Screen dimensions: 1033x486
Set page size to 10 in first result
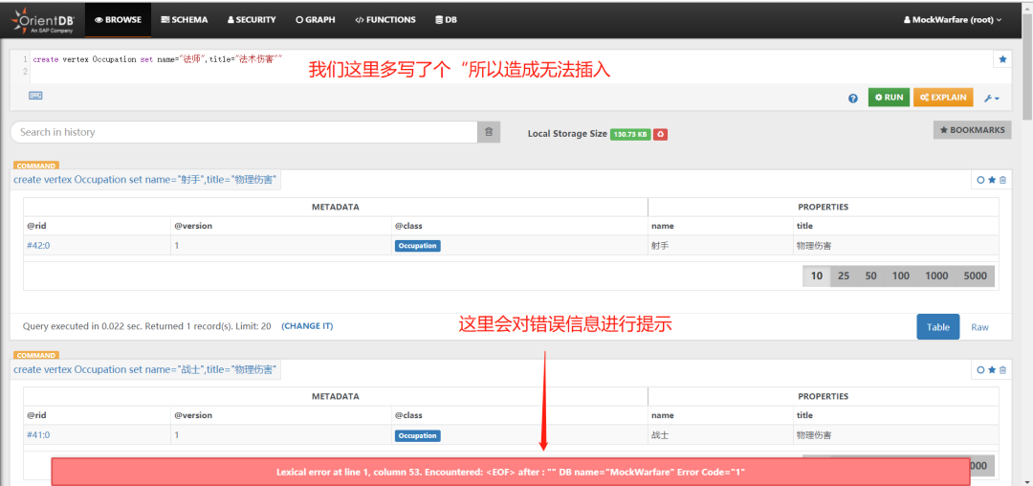[817, 276]
